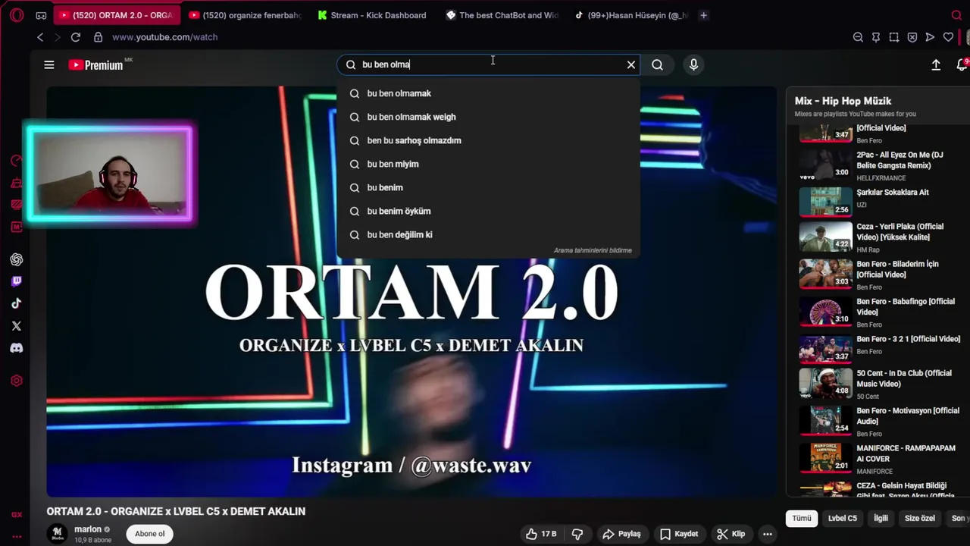Clear the search text with X

pos(630,65)
